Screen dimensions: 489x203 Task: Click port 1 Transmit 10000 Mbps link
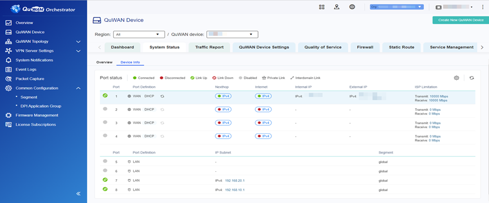tap(439, 97)
